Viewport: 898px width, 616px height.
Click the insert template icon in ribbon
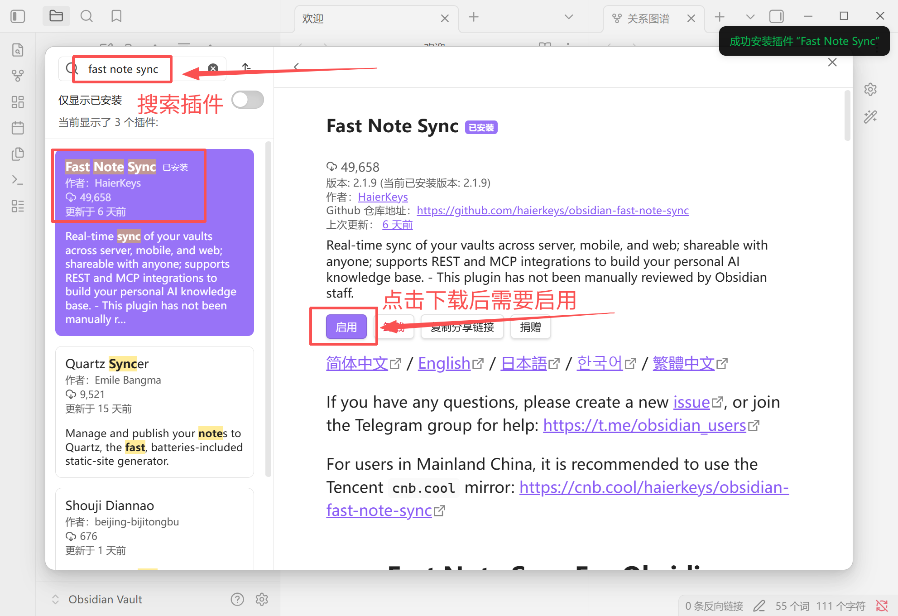(18, 154)
